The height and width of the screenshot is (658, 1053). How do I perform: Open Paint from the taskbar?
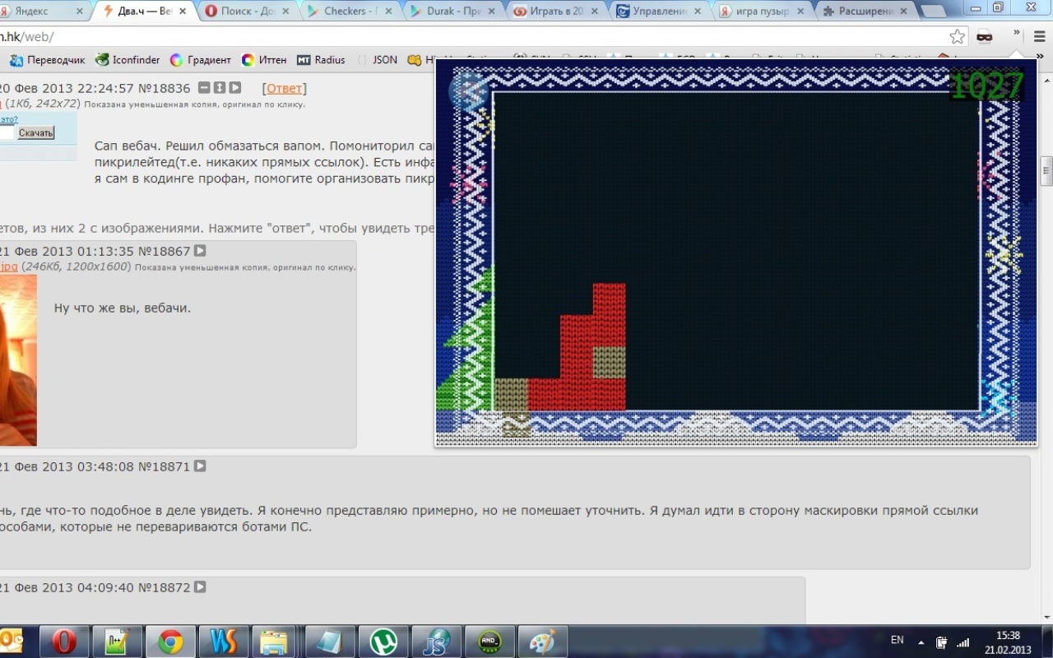pyautogui.click(x=543, y=642)
